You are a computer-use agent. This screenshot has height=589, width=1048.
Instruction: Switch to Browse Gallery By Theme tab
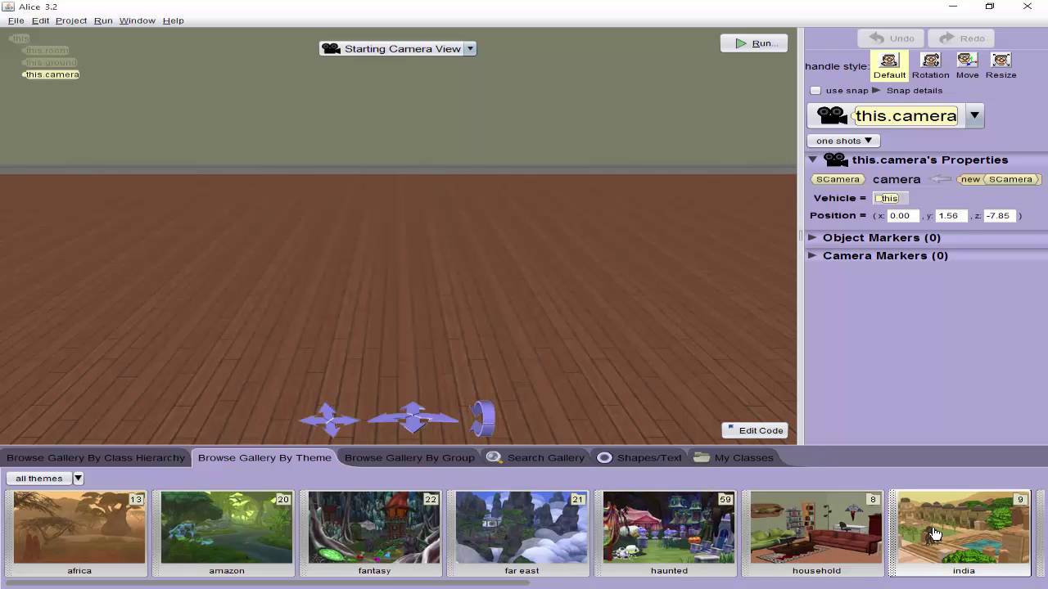coord(264,457)
